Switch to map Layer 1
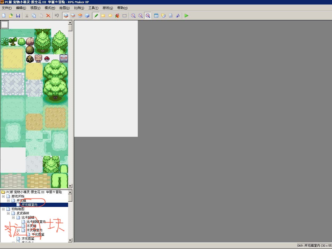The image size is (332, 249). click(x=66, y=16)
